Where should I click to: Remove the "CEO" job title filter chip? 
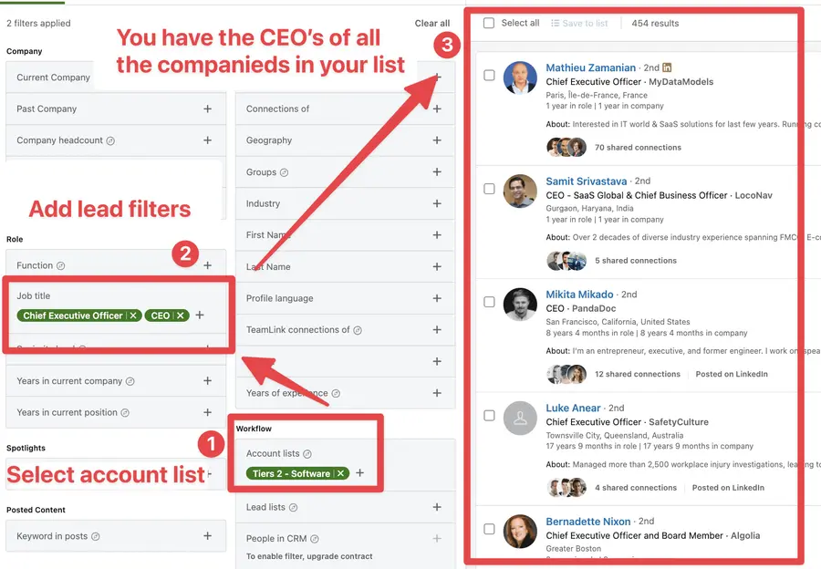[x=181, y=314]
